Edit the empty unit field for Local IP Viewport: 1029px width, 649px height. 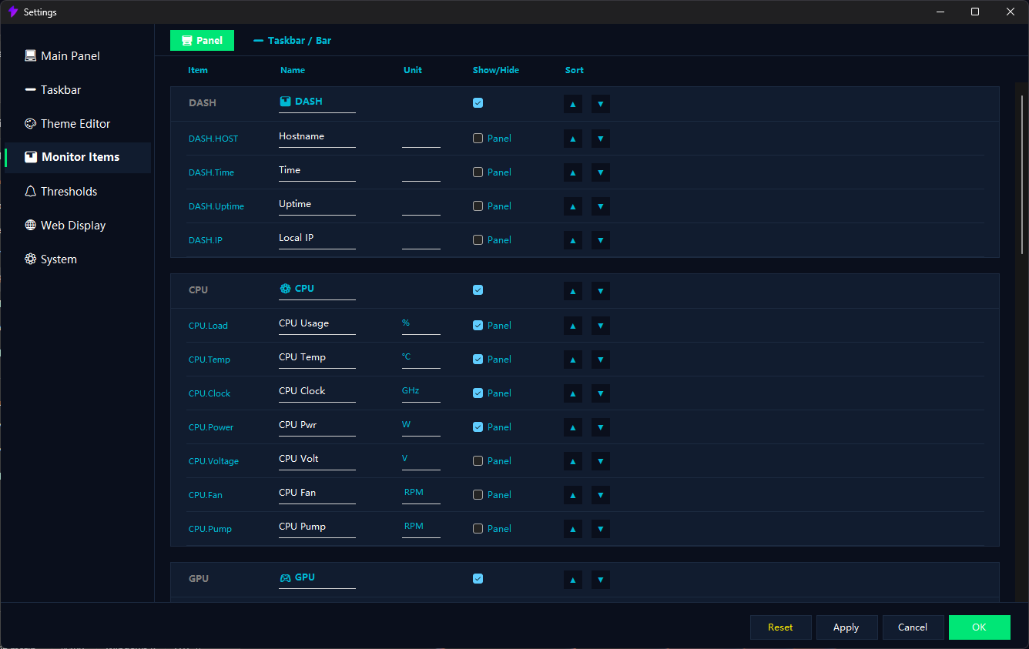421,239
